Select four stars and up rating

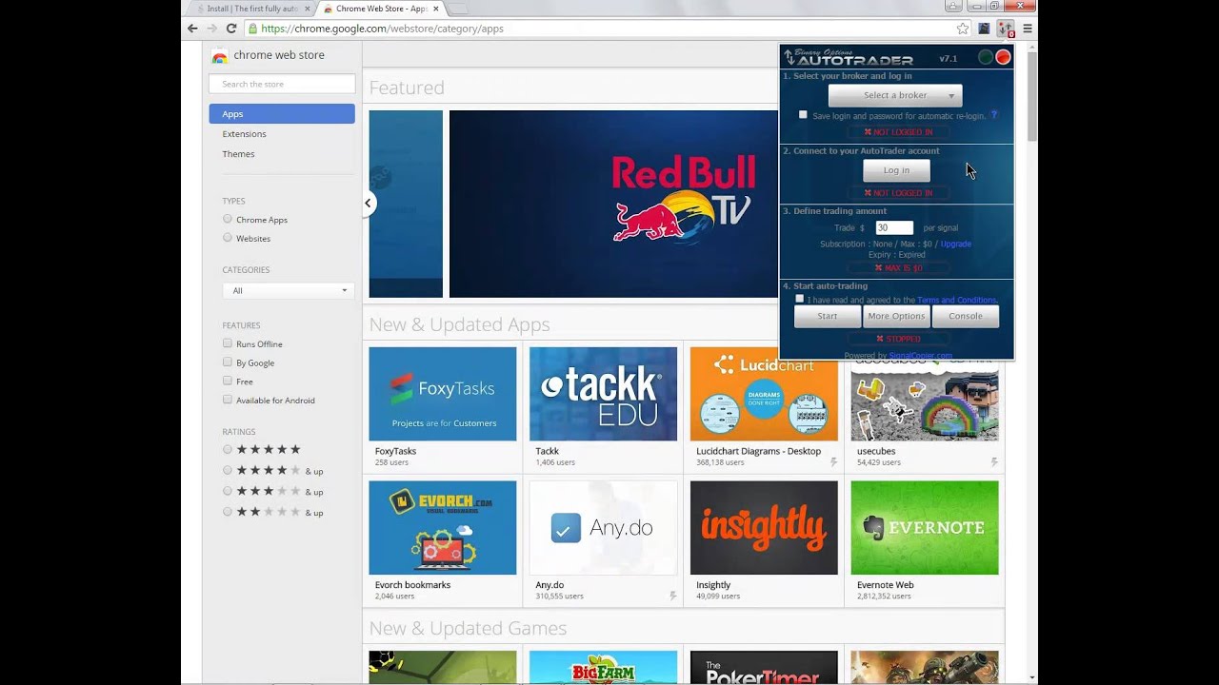[228, 470]
